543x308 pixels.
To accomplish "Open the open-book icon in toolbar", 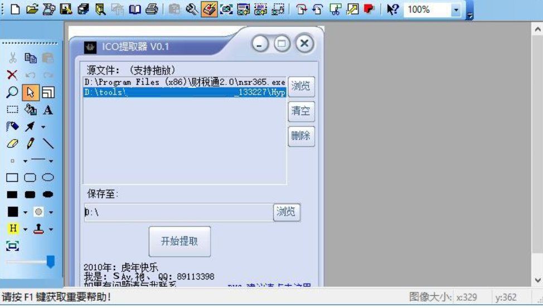I will pyautogui.click(x=135, y=9).
